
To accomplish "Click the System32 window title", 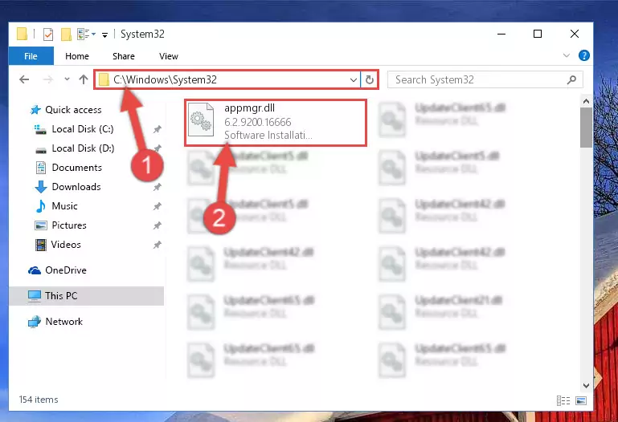I will (142, 34).
